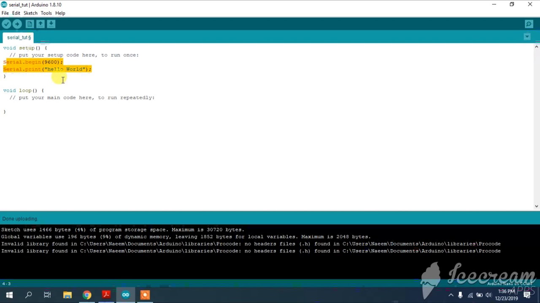Expand the sketch tab dropdown arrow
Image resolution: width=540 pixels, height=303 pixels.
point(527,37)
